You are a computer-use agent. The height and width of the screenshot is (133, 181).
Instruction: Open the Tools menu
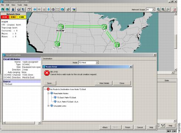[20, 5]
